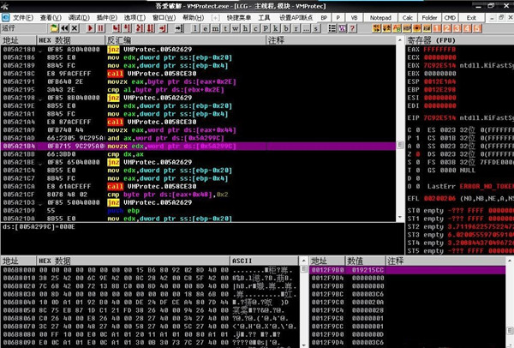
Task: Click disassembly pane scroll-up arrow
Action: [399, 40]
